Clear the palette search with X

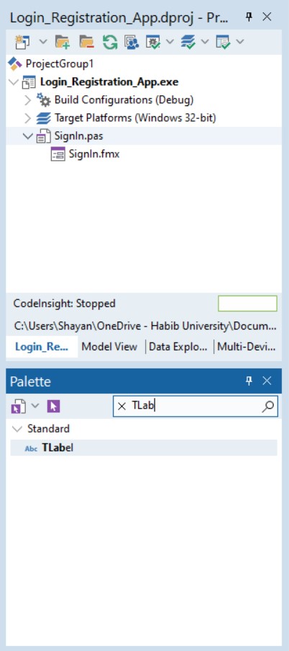(121, 407)
